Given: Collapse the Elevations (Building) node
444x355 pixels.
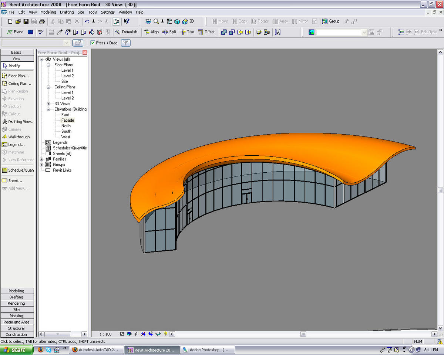Looking at the screenshot, I should pos(48,109).
